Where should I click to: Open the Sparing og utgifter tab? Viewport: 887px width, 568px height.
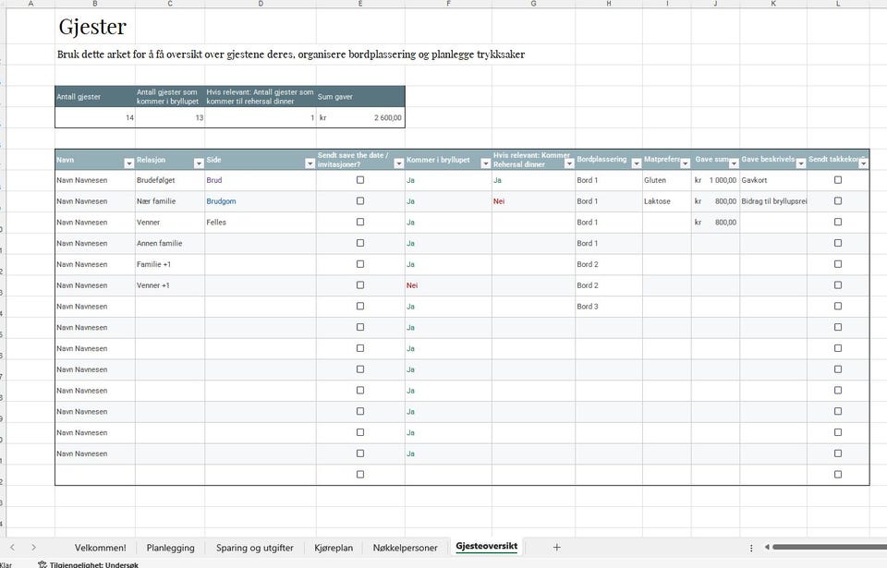tap(255, 548)
